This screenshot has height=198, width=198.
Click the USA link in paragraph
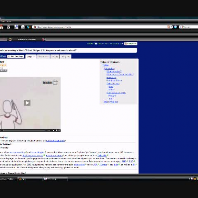(x=95, y=165)
